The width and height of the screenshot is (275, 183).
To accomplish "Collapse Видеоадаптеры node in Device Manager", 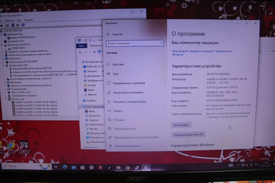I will pyautogui.click(x=2, y=34).
